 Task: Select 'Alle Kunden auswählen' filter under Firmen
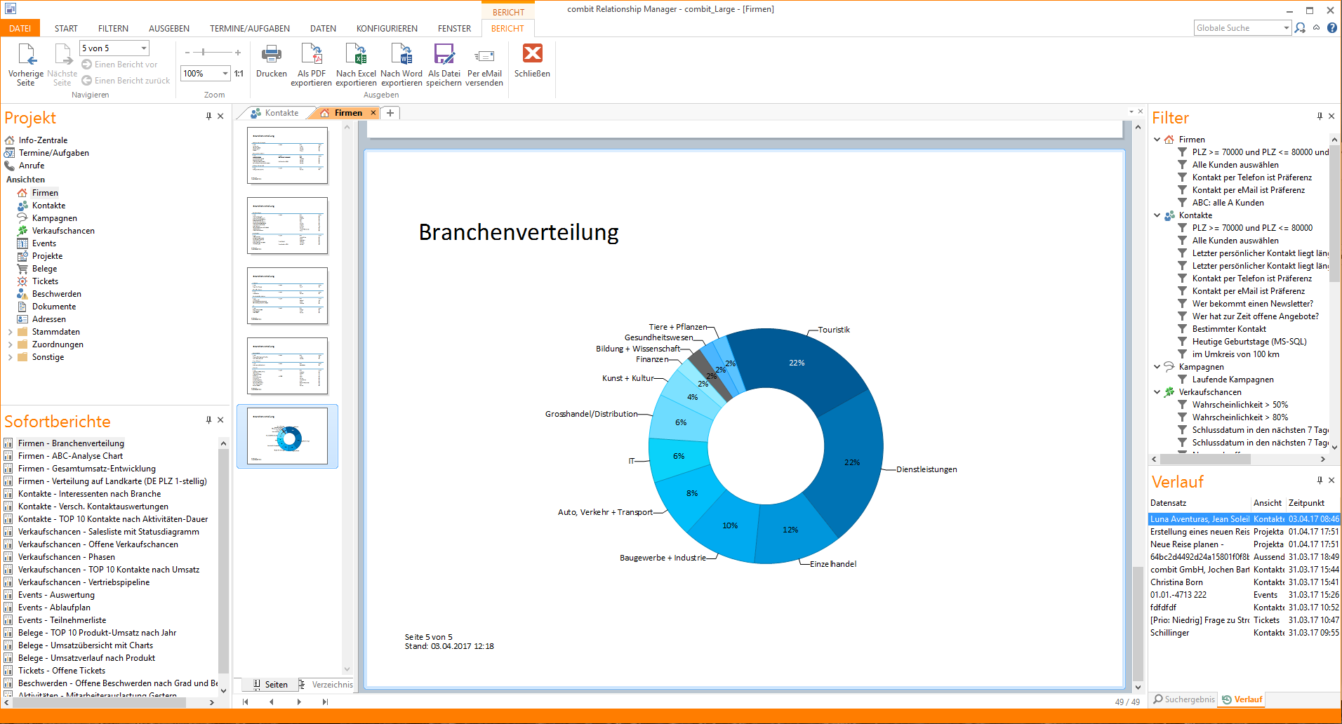1235,165
